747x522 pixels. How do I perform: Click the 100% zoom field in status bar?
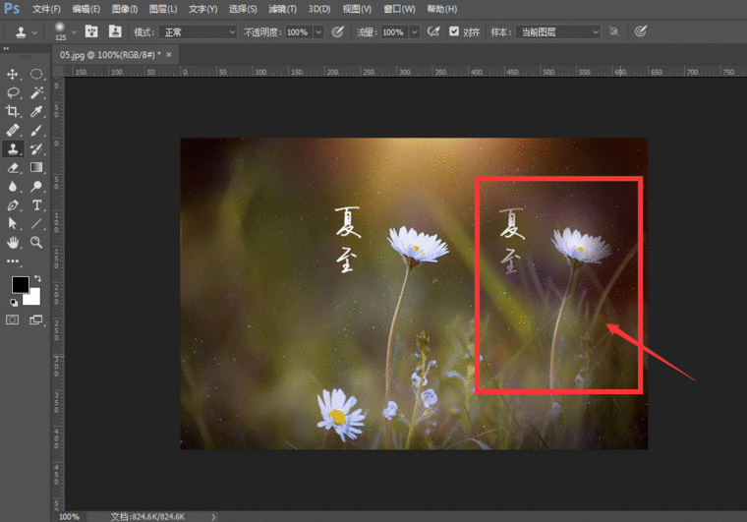coord(69,516)
